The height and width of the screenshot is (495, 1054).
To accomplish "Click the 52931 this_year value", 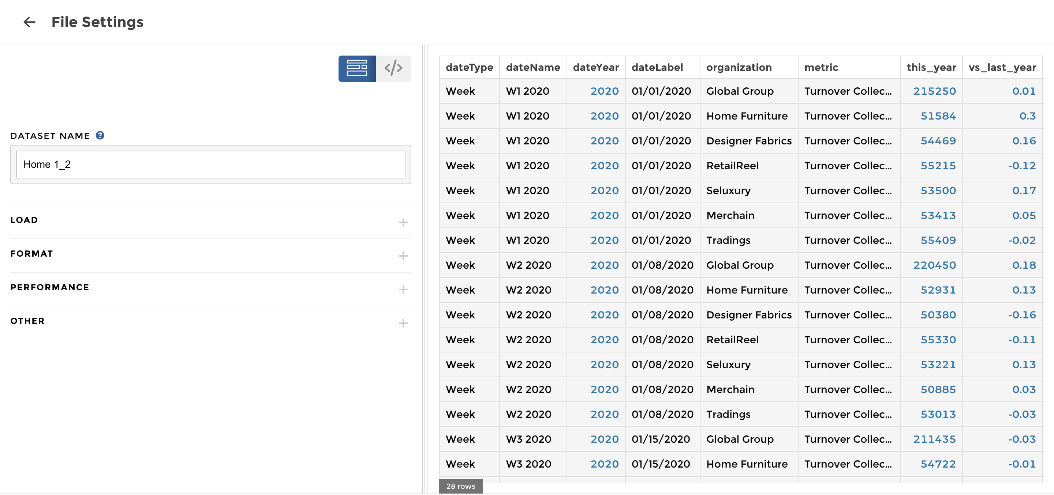I will (938, 290).
